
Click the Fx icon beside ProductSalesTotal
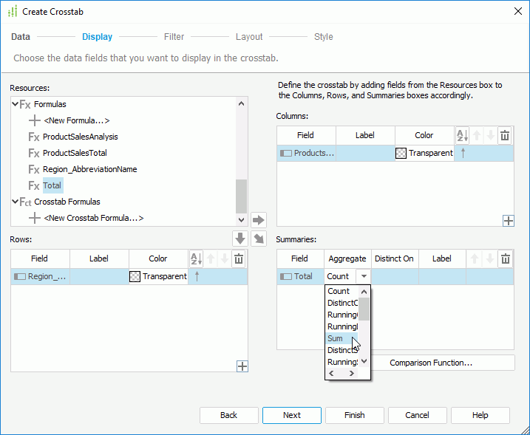(x=34, y=153)
